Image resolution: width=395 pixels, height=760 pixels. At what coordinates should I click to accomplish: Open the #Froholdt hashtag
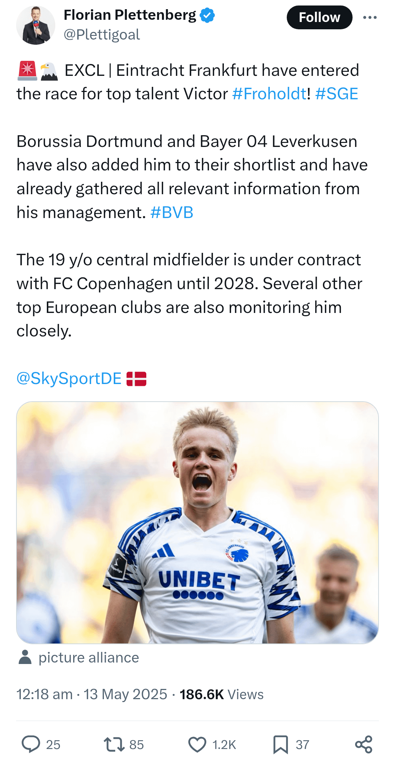tap(269, 94)
